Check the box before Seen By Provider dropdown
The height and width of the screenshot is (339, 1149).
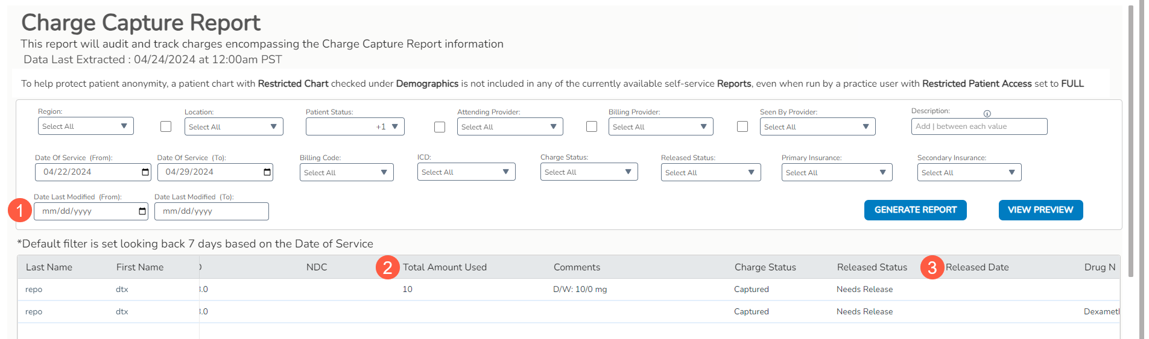click(742, 126)
